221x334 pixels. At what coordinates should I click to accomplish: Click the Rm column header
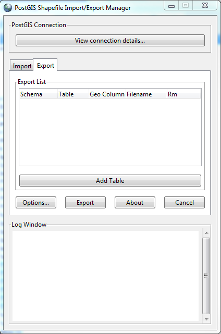[183, 94]
